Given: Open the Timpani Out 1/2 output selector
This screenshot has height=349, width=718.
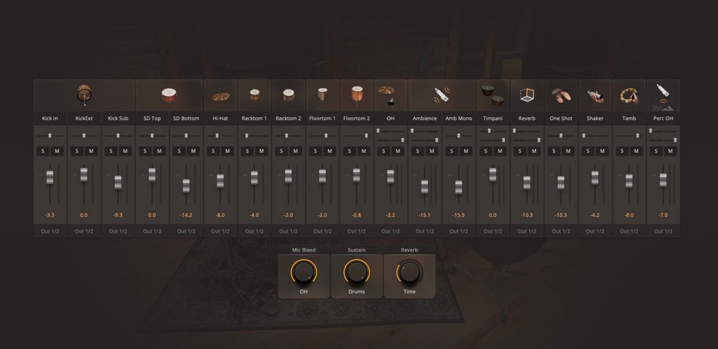Looking at the screenshot, I should (492, 231).
